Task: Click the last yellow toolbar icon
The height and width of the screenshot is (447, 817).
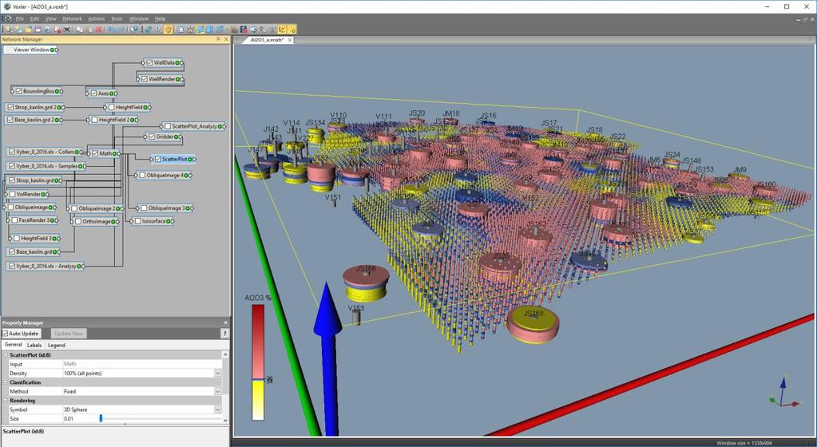Action: [x=291, y=30]
